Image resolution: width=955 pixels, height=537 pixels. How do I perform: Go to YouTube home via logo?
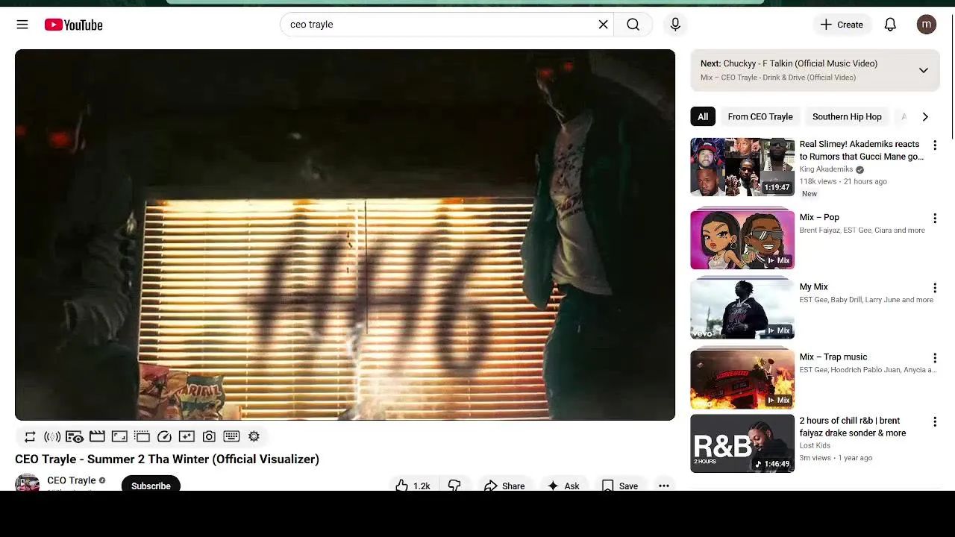[x=73, y=25]
